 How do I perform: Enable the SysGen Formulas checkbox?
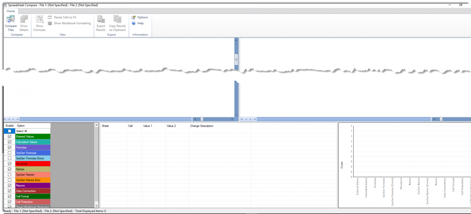[9, 153]
